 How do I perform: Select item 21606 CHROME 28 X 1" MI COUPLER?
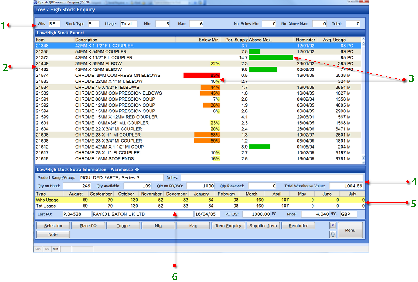click(x=198, y=135)
